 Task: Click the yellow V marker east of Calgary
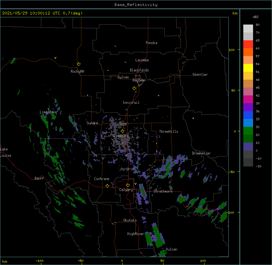click(x=135, y=184)
